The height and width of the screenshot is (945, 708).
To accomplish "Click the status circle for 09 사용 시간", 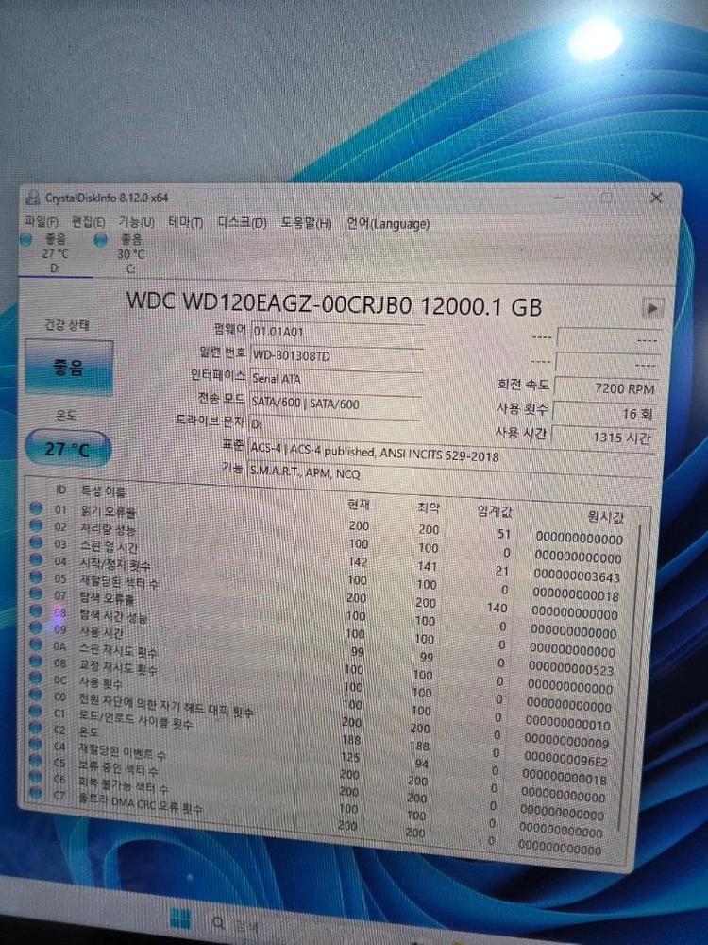I will pos(36,627).
